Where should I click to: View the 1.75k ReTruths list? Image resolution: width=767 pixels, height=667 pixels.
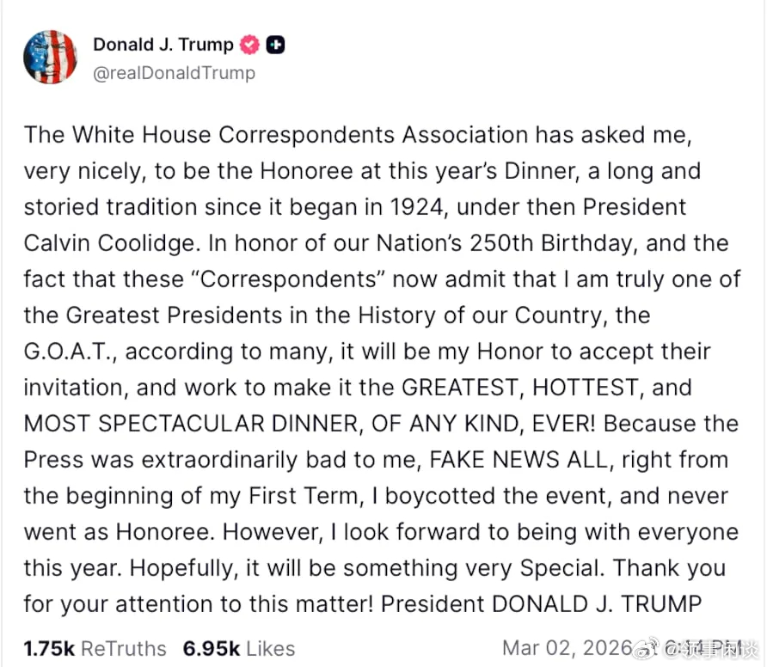(x=95, y=648)
